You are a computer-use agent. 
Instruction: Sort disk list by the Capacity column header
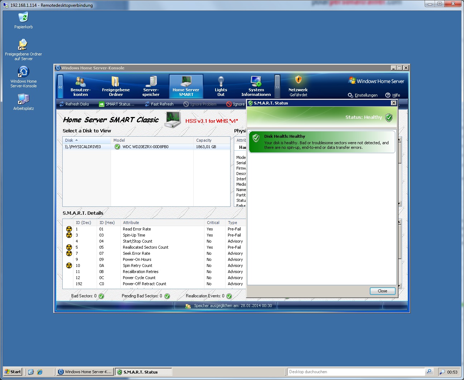212,140
